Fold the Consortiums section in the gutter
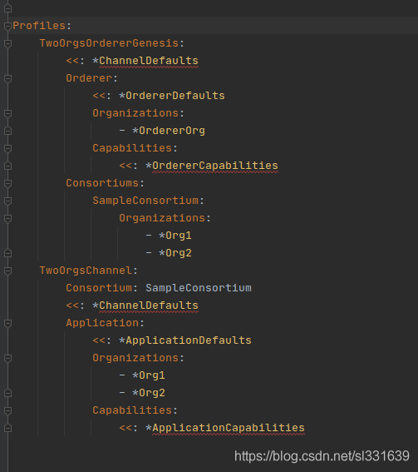 coord(7,183)
